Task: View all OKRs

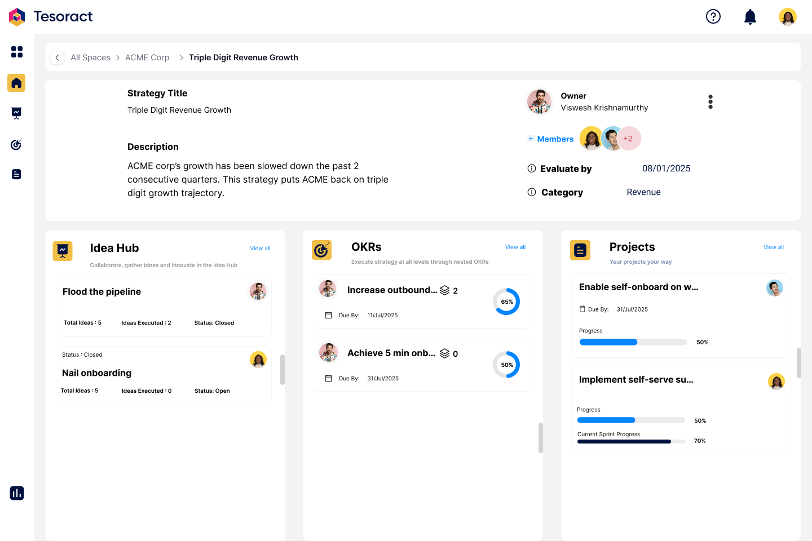Action: [x=515, y=247]
